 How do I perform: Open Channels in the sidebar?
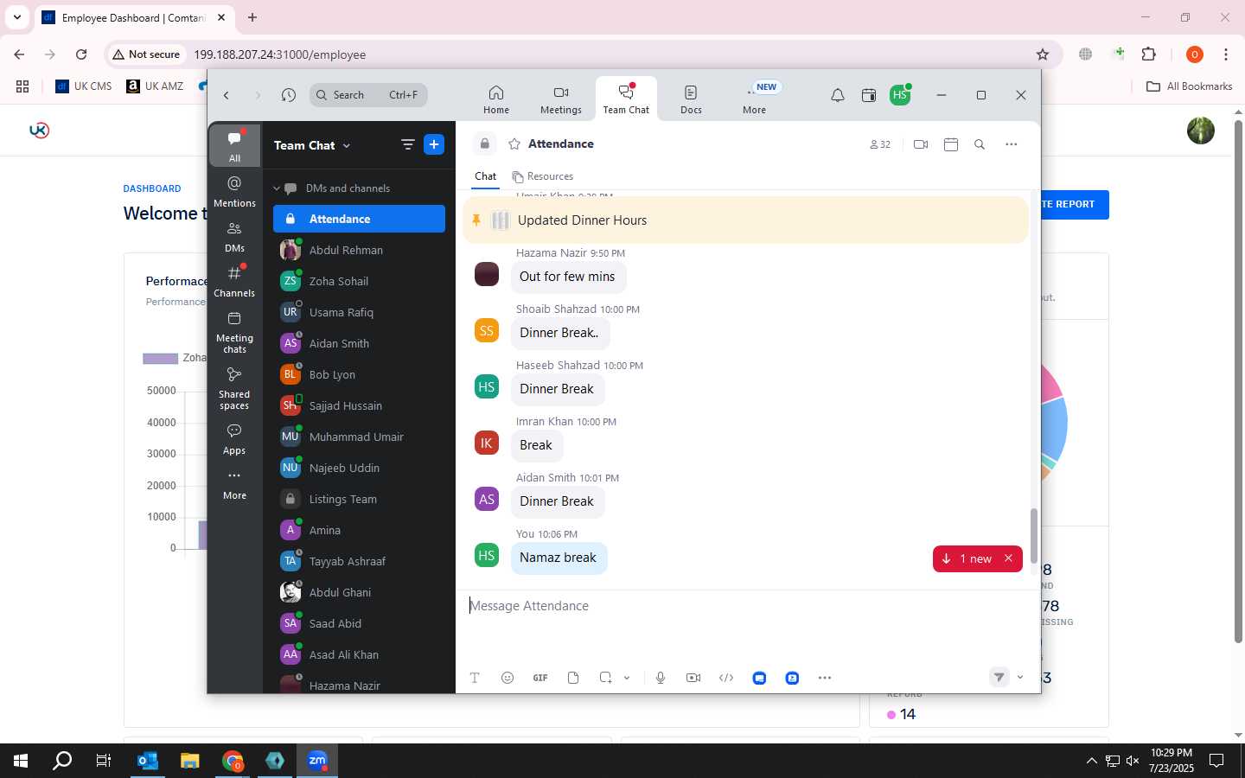click(234, 282)
